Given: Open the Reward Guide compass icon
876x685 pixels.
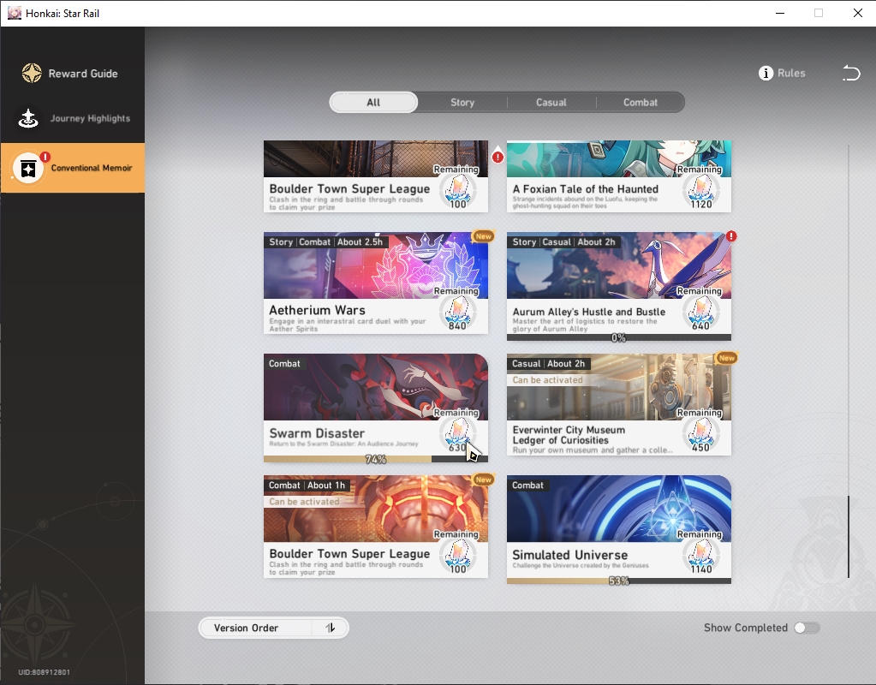Looking at the screenshot, I should pyautogui.click(x=32, y=73).
